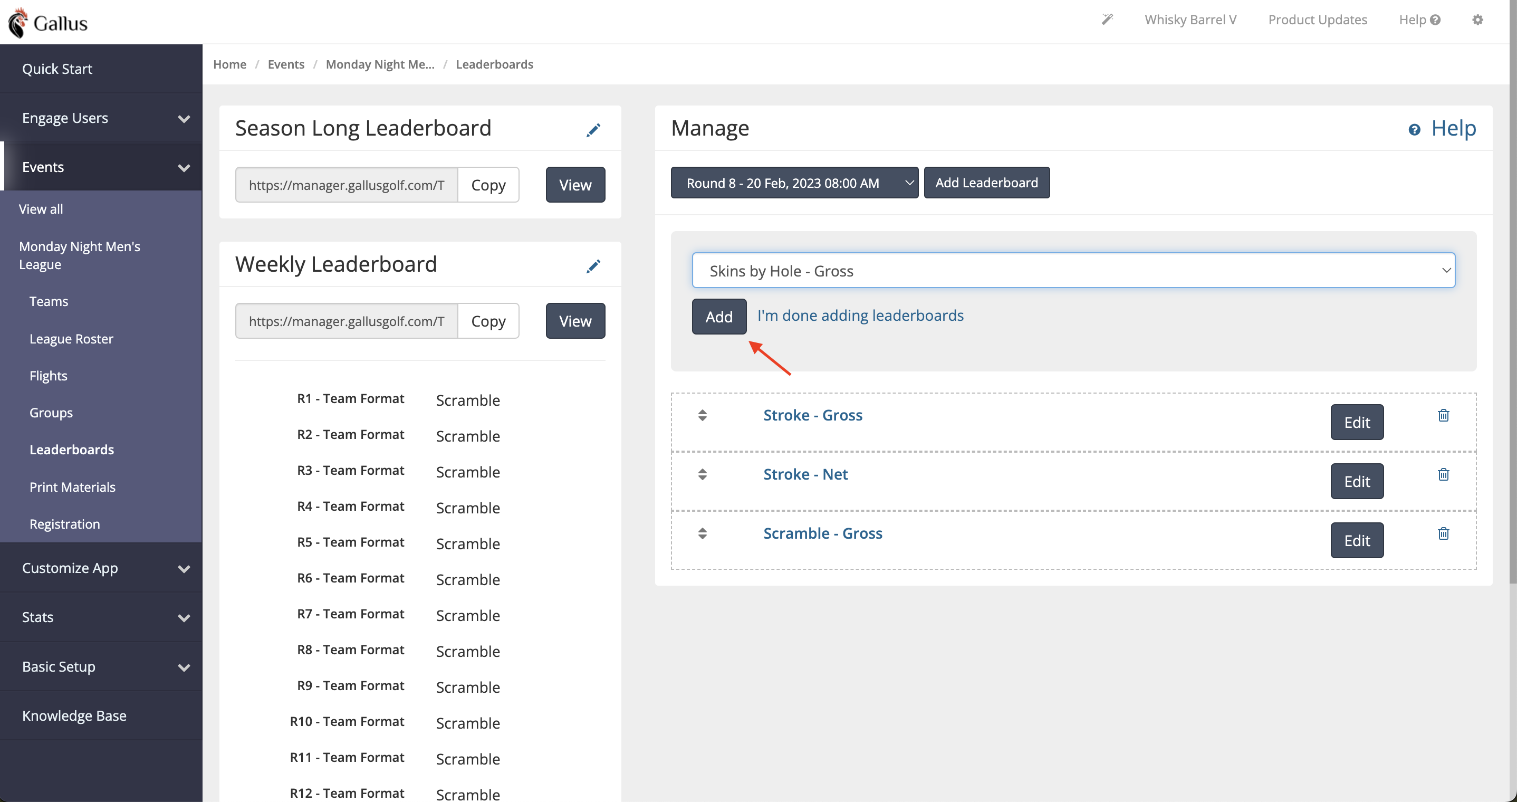Reorder handle for Scramble - Gross row

702,533
